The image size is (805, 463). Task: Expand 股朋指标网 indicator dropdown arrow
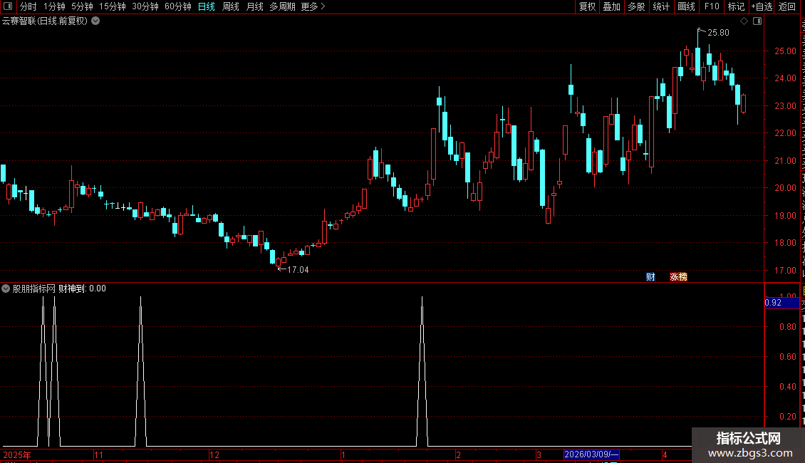click(x=6, y=289)
